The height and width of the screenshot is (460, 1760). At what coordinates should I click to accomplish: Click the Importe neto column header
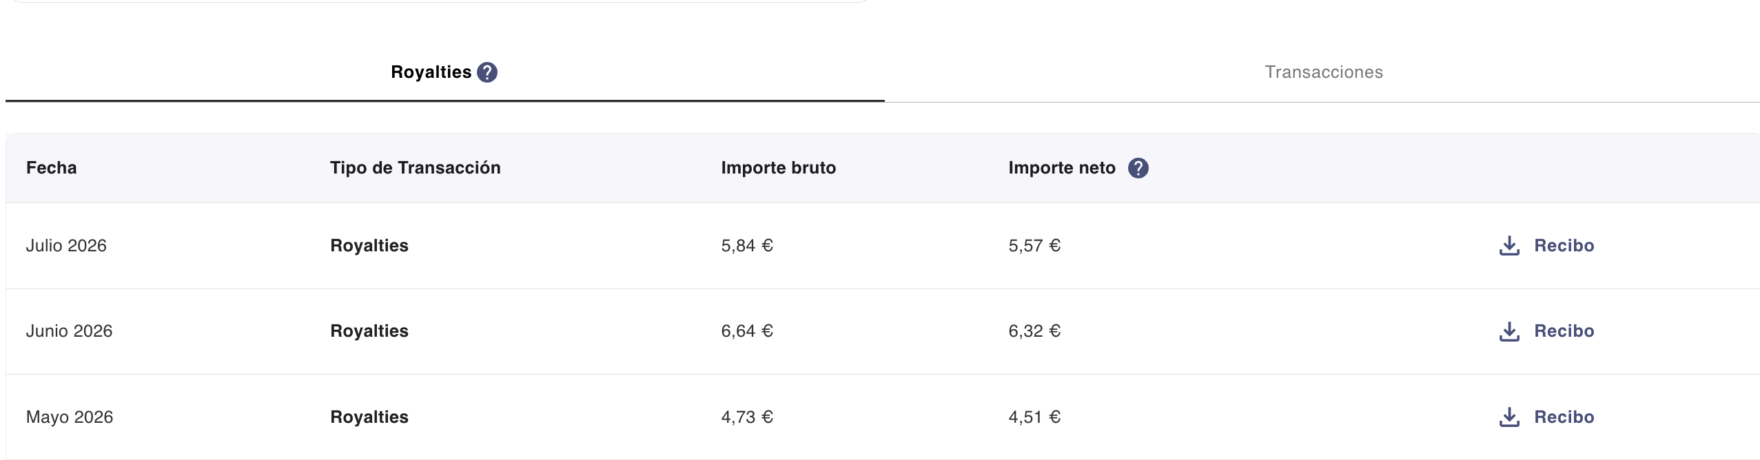coord(1062,168)
